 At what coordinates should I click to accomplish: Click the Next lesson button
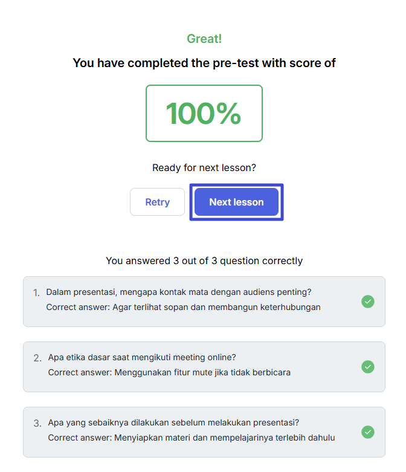coord(236,202)
